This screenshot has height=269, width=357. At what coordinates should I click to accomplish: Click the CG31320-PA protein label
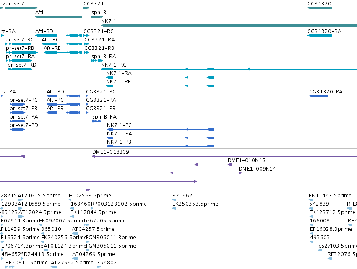pos(326,92)
